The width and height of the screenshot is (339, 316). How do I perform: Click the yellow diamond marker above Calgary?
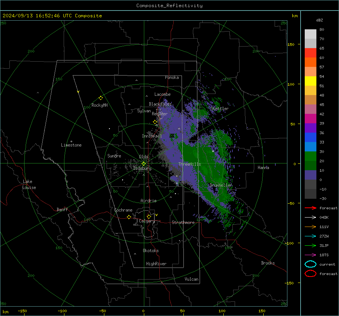[149, 216]
